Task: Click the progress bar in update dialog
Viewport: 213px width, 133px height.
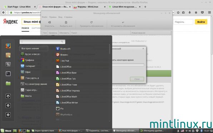Action: pyautogui.click(x=128, y=65)
